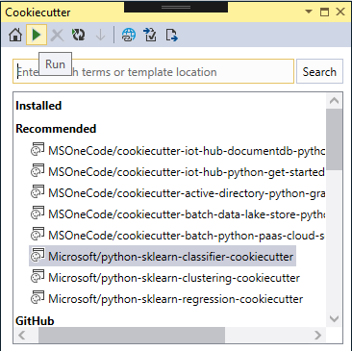Click icon beside sklearn-classifier template
The width and height of the screenshot is (352, 351).
click(x=38, y=256)
